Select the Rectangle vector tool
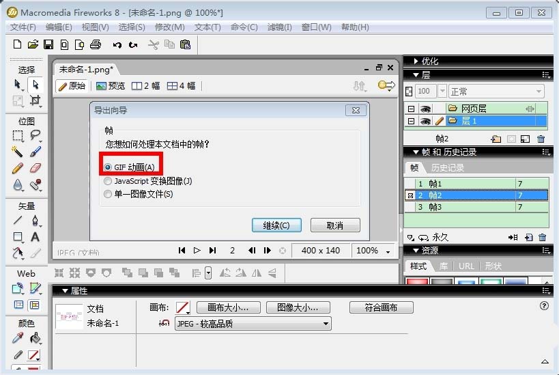Image resolution: width=559 pixels, height=375 pixels. (18, 236)
